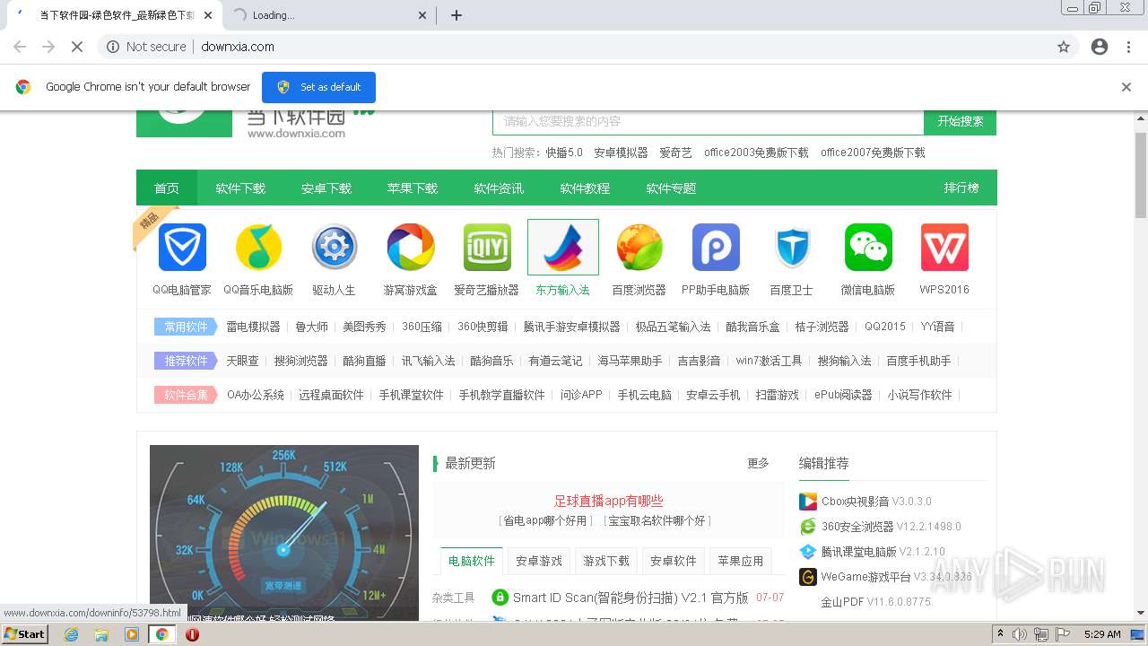Open the WPS2016 app icon
1148x646 pixels.
coord(944,248)
